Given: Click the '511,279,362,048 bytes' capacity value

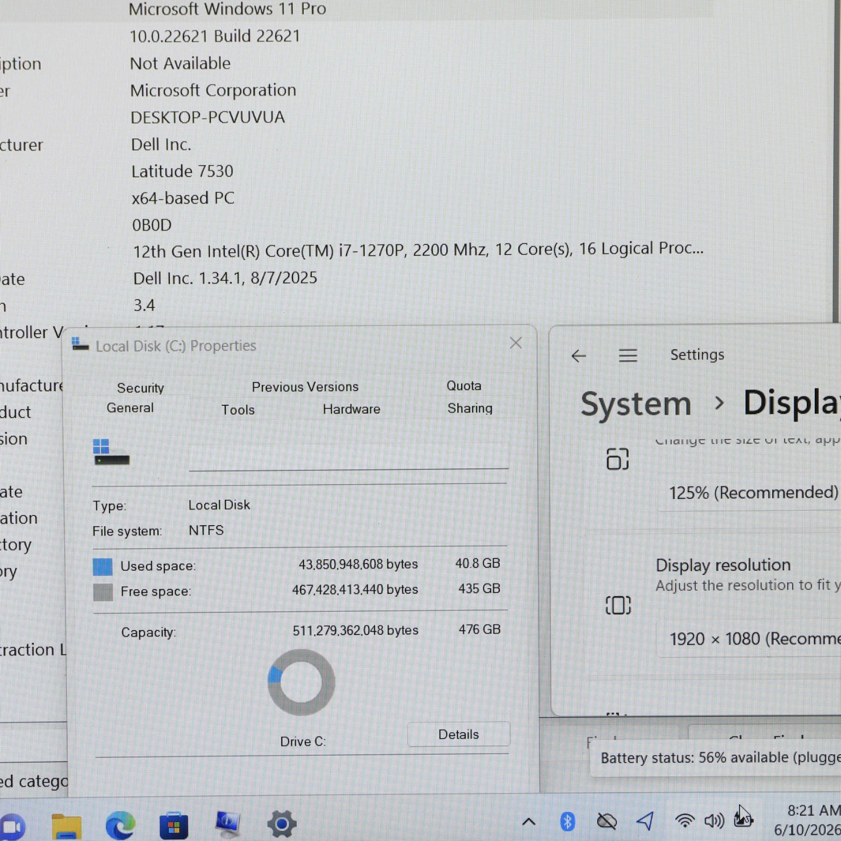Looking at the screenshot, I should pos(355,630).
